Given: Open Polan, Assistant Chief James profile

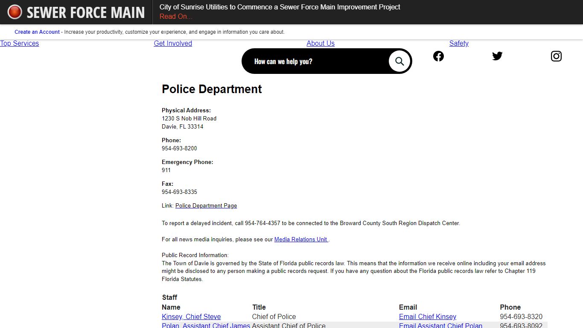Looking at the screenshot, I should pos(206,325).
